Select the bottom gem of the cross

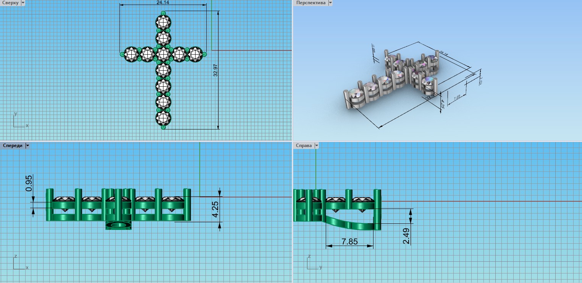163,118
